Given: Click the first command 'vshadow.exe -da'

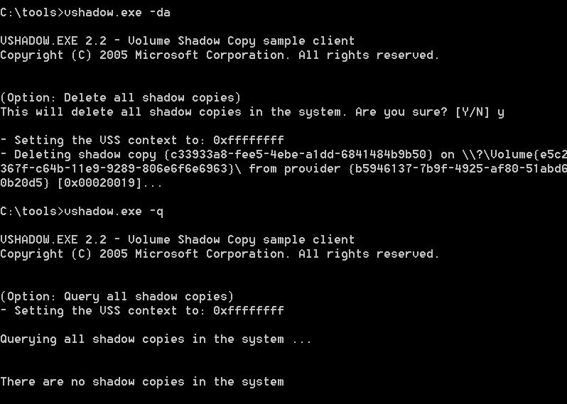Looking at the screenshot, I should (x=117, y=13).
